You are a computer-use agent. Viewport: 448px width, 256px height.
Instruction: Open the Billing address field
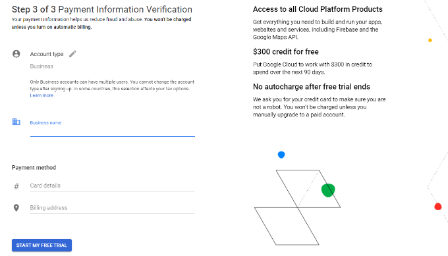point(113,208)
